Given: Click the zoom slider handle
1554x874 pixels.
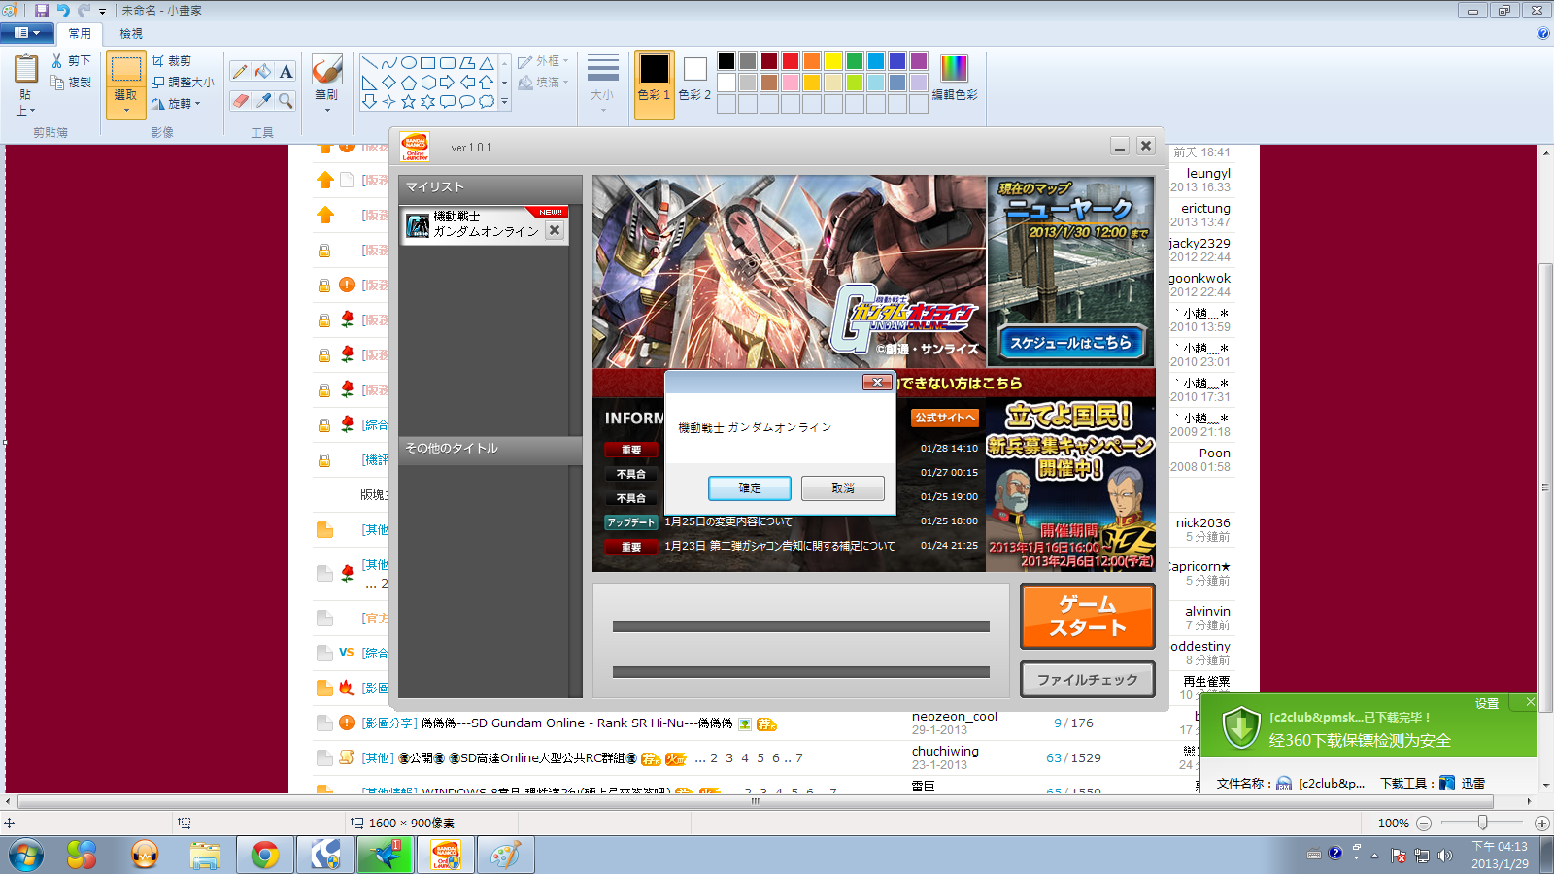Looking at the screenshot, I should [x=1482, y=823].
